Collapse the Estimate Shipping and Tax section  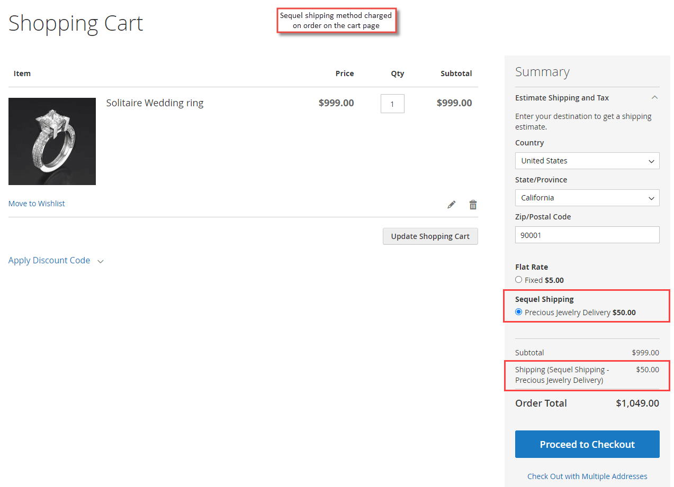tap(655, 97)
